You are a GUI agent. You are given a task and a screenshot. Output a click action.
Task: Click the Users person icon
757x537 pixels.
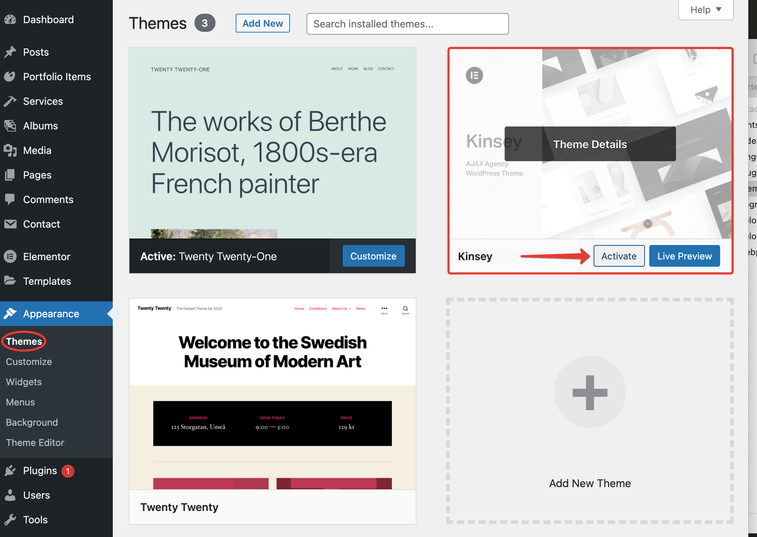[10, 495]
